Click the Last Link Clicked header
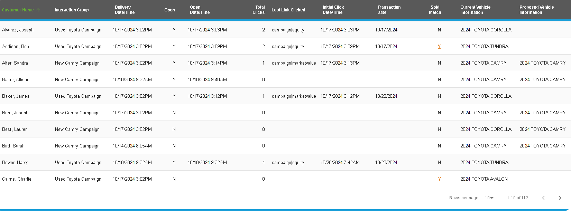 (288, 10)
